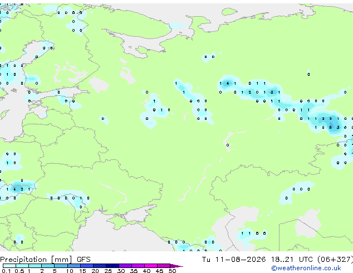Click the legend label '15'
The height and width of the screenshot is (273, 353).
click(82, 271)
